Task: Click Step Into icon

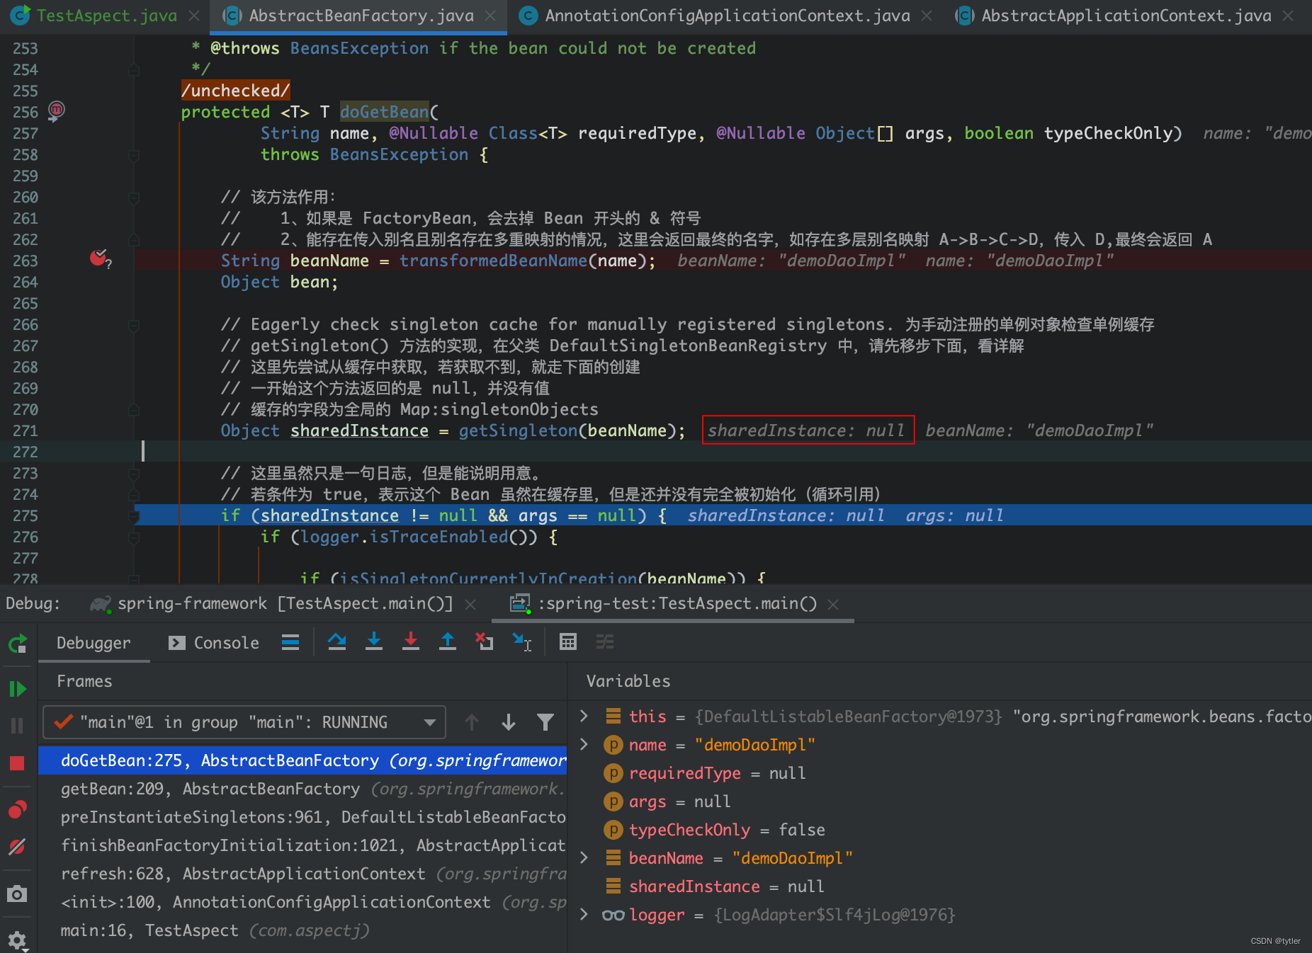Action: 374,642
